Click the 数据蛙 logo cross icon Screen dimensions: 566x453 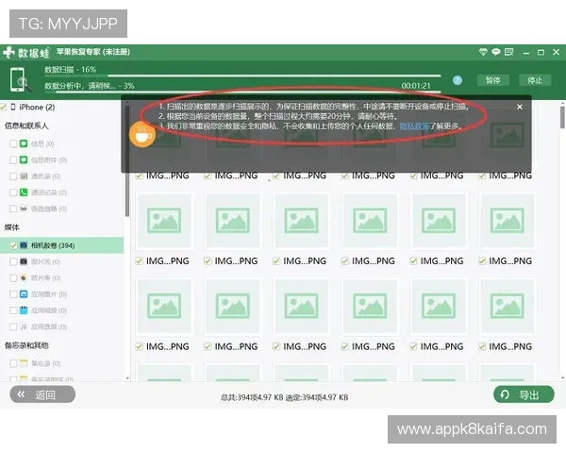pyautogui.click(x=8, y=53)
